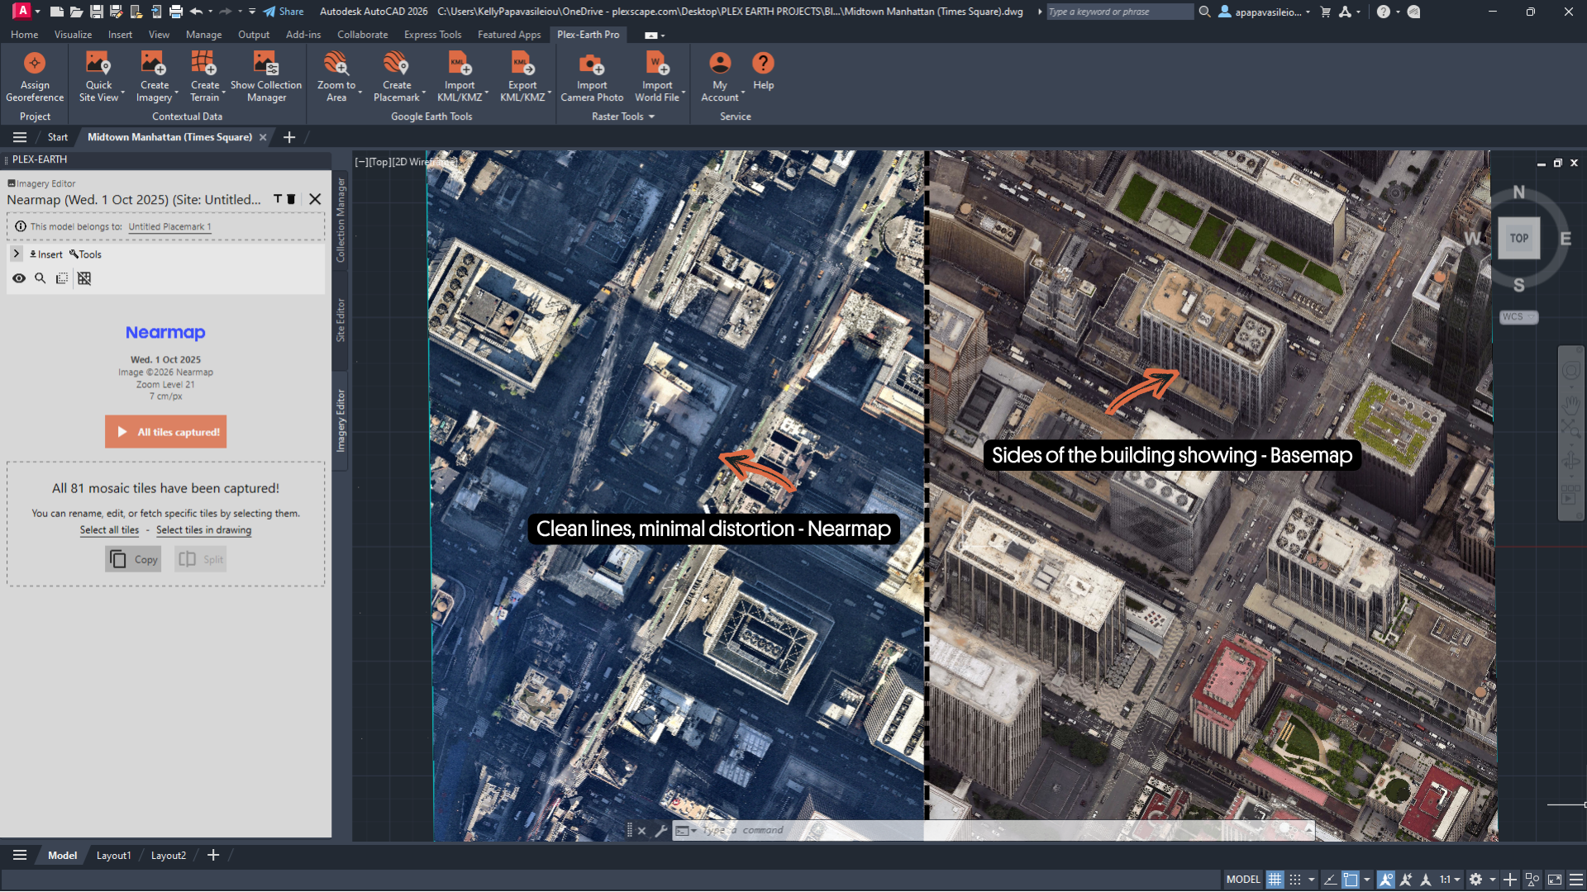Open the Home ribbon tab
Image resolution: width=1587 pixels, height=892 pixels.
pyautogui.click(x=24, y=35)
